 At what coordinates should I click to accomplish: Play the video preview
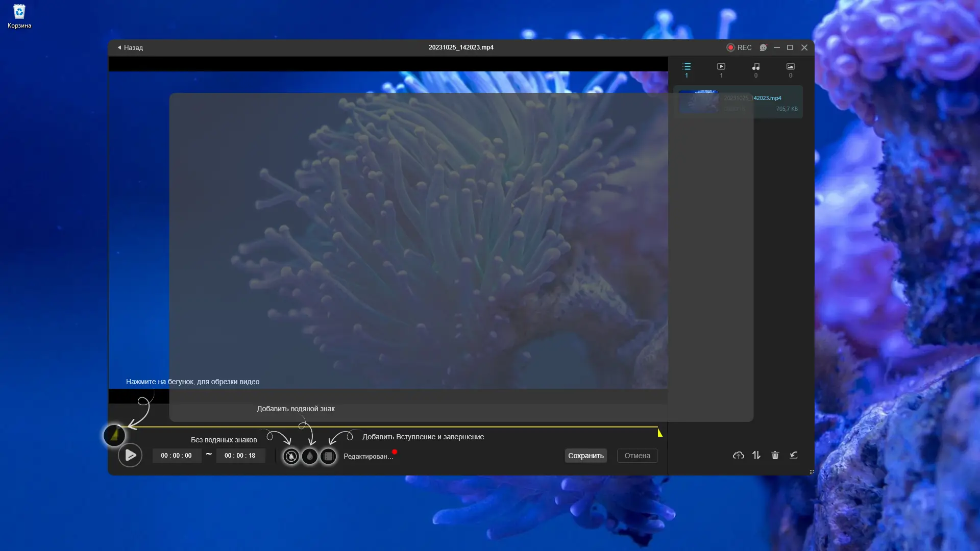point(130,455)
